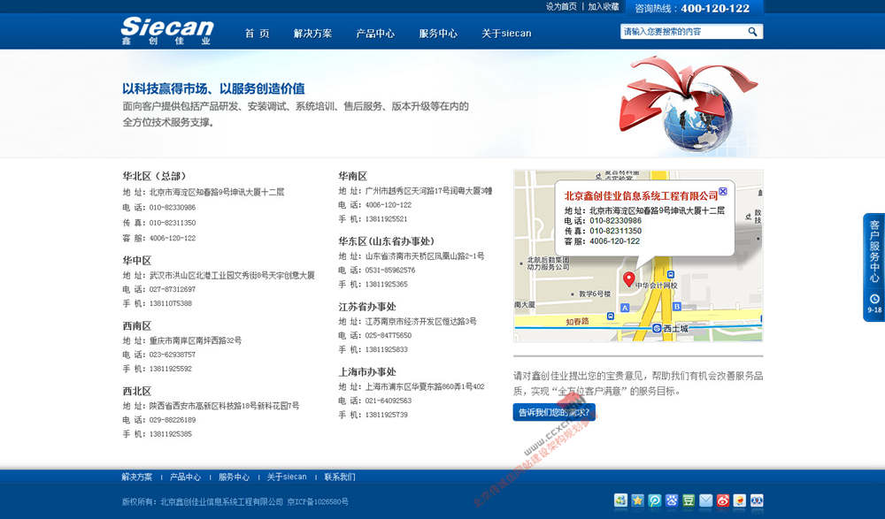Click the favorites star share icon
The width and height of the screenshot is (885, 519).
(635, 500)
